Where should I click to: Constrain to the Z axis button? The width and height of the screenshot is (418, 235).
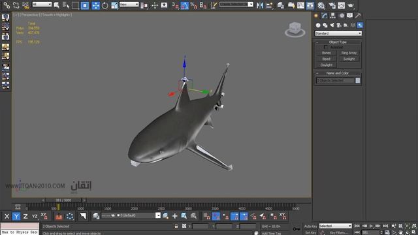coord(25,216)
